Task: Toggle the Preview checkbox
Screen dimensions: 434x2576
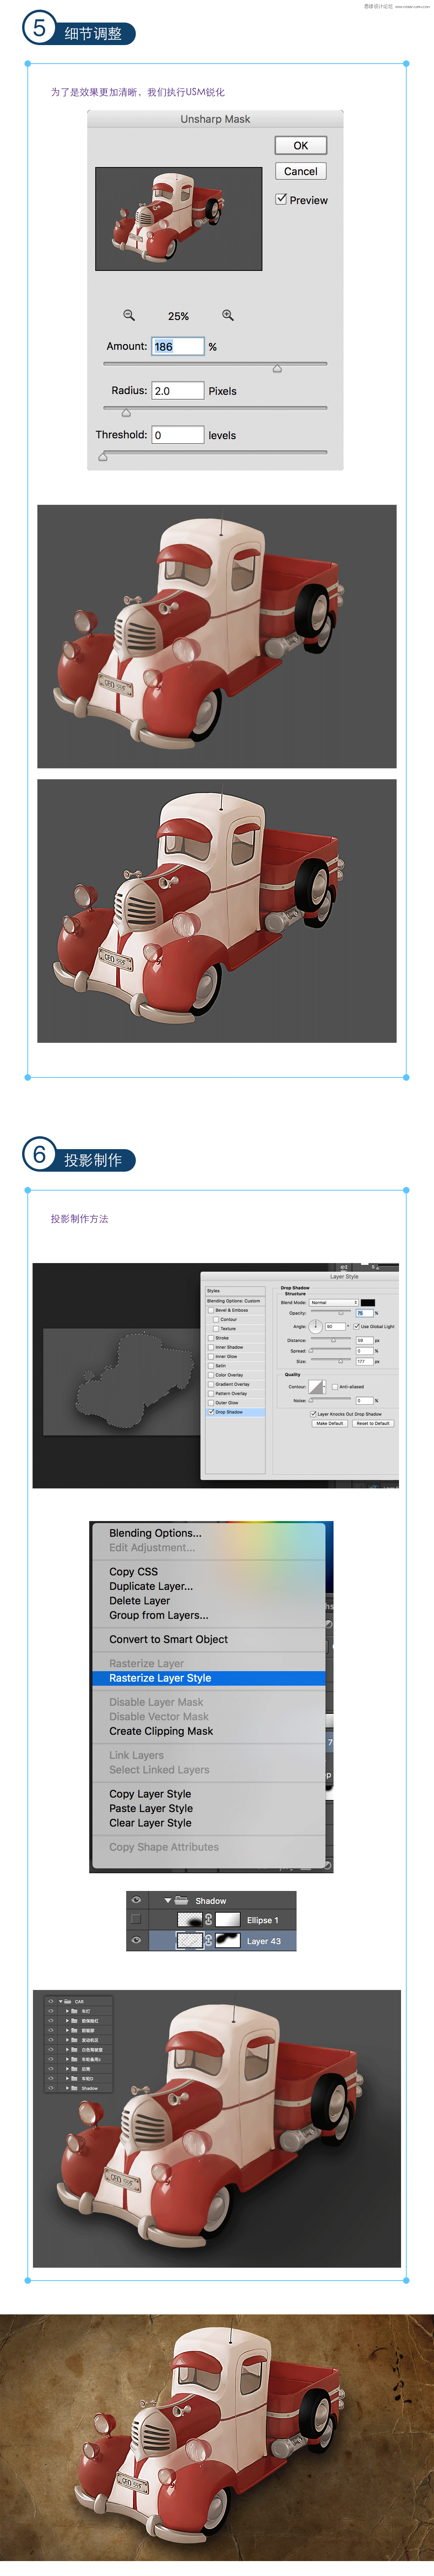Action: tap(281, 199)
